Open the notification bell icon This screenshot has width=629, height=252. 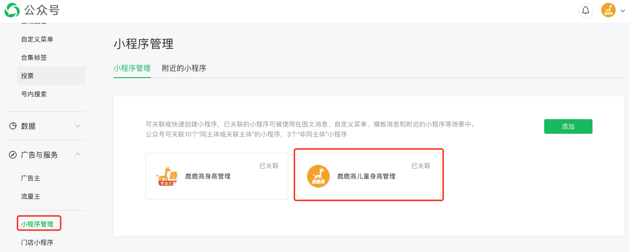point(586,10)
